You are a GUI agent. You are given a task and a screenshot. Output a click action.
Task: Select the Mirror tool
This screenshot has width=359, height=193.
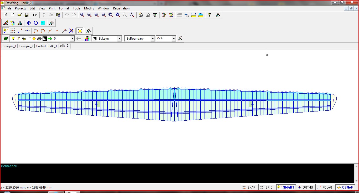20,23
